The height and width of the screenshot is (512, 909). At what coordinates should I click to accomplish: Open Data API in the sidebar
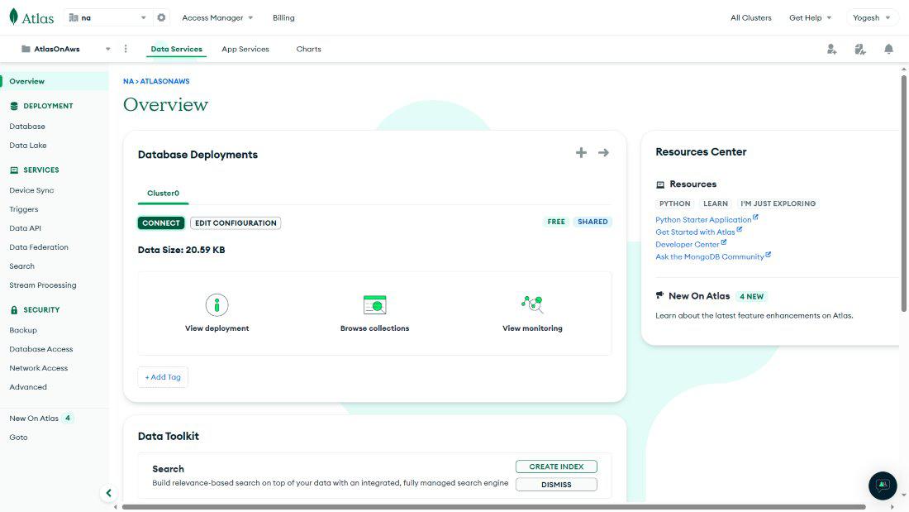click(x=25, y=229)
